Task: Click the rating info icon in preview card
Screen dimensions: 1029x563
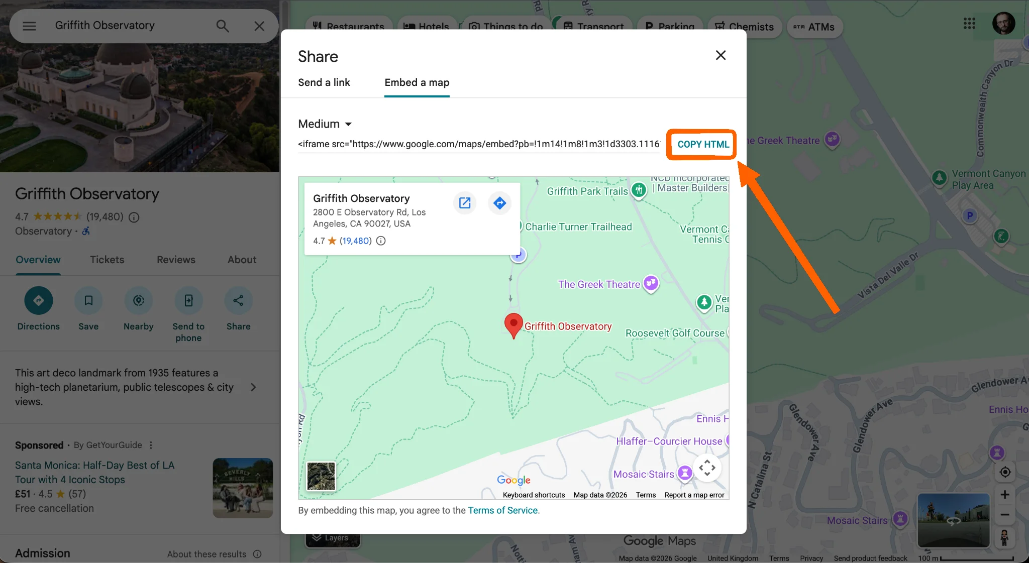Action: (x=381, y=241)
